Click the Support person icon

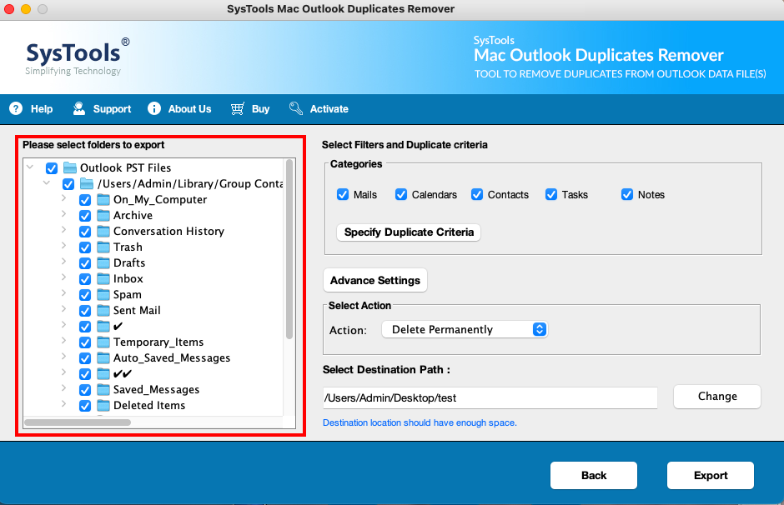[x=79, y=108]
